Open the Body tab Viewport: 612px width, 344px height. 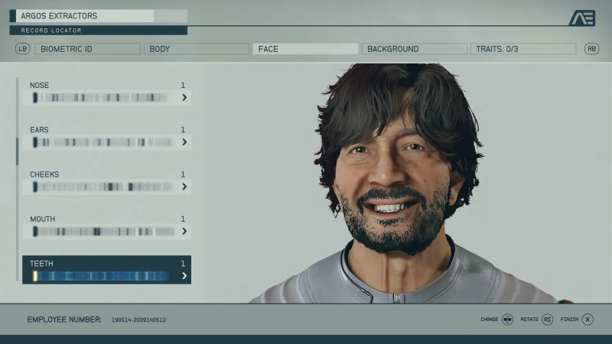pos(196,49)
